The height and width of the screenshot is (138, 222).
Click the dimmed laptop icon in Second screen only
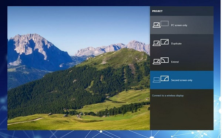coord(157,80)
